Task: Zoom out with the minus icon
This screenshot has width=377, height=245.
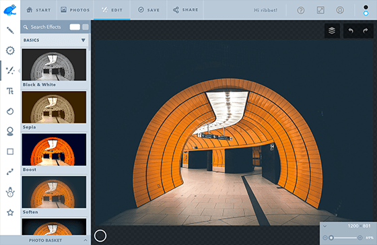Action: (324, 238)
